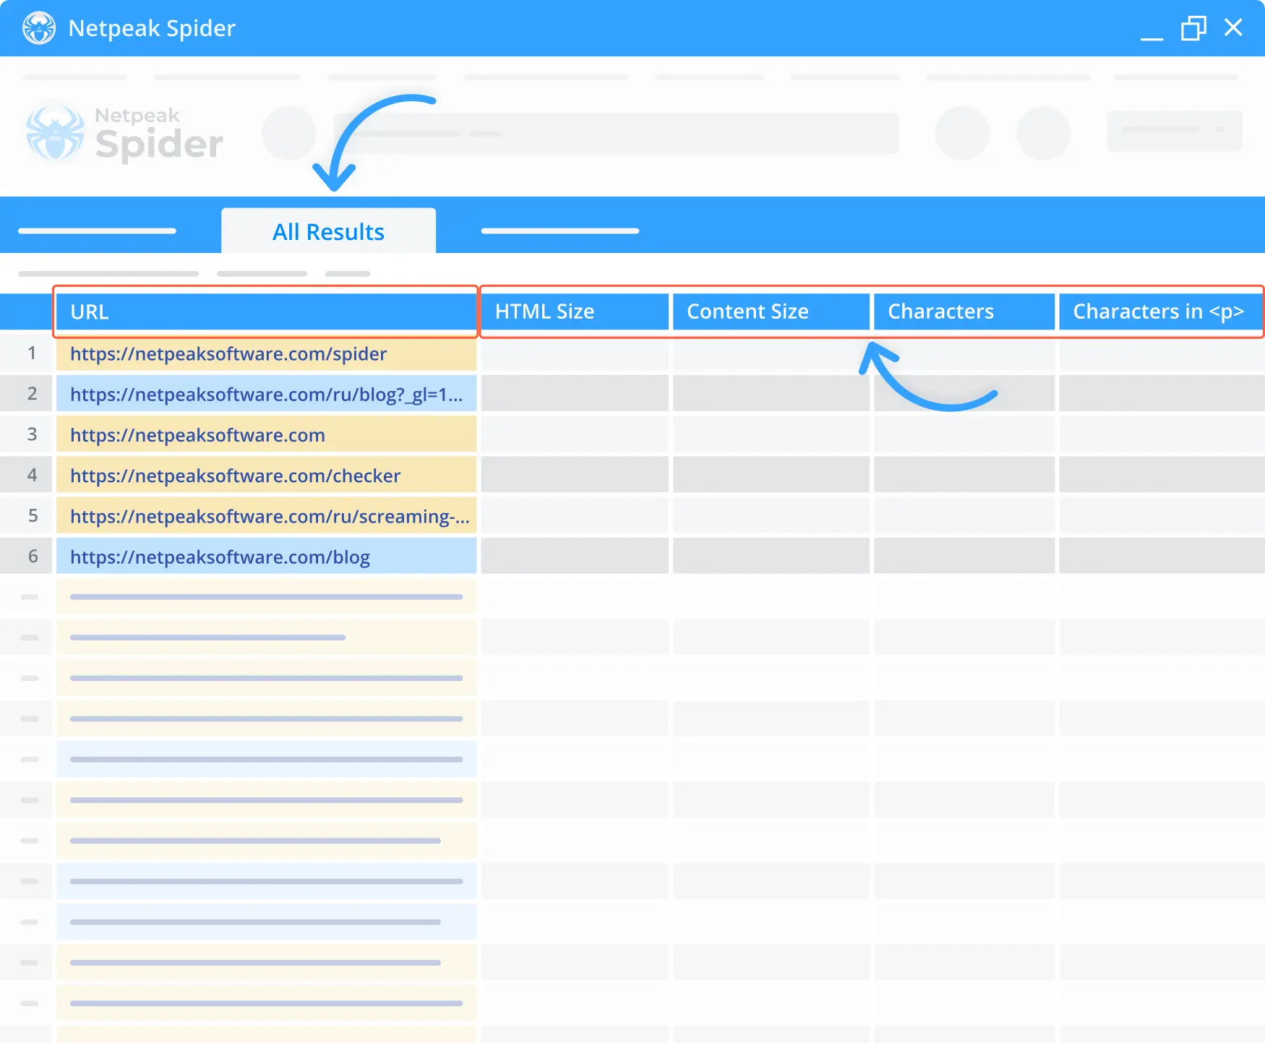Click the blurred URL input bar

617,133
